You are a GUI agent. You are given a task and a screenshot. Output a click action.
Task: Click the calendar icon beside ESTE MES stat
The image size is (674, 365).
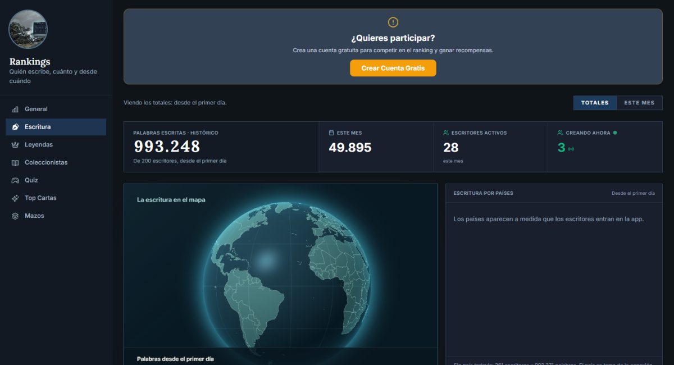[x=331, y=133]
